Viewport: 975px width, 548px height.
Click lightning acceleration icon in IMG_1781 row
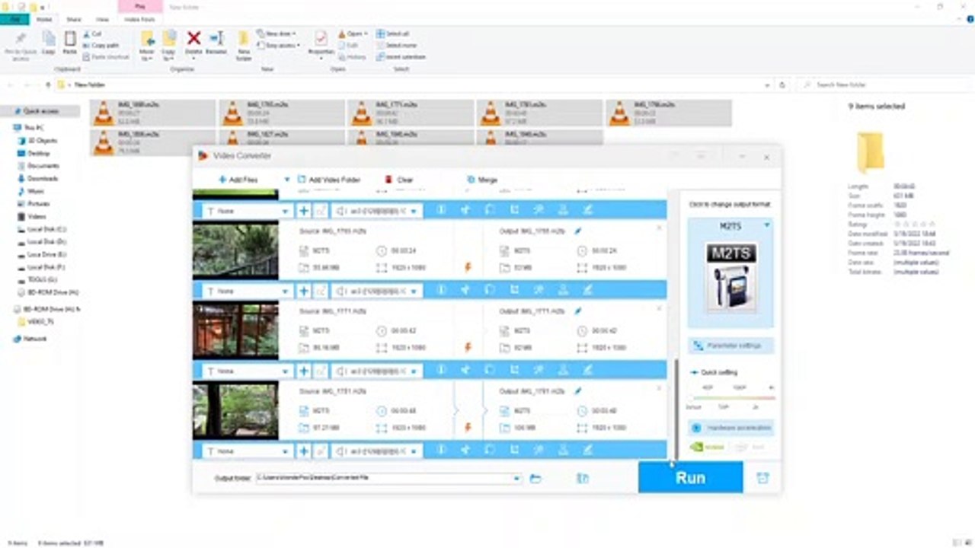(x=468, y=428)
